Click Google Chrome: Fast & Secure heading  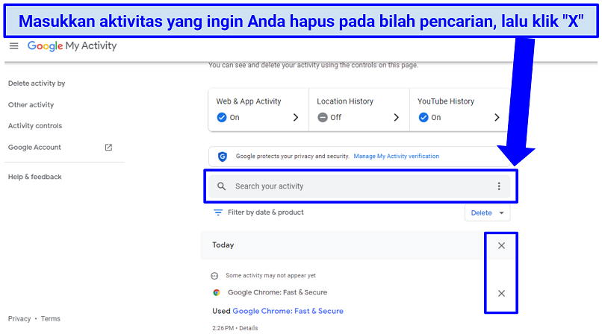[x=277, y=292]
